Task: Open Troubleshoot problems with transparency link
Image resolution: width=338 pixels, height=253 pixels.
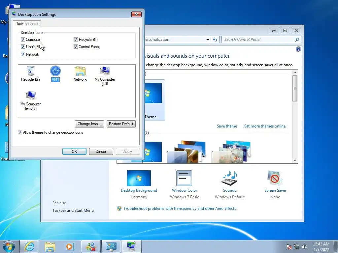Action: coord(180,209)
